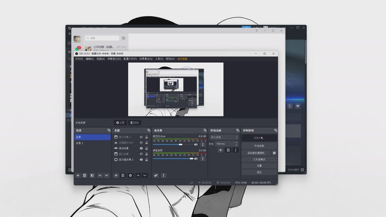Click the 工作室模式 button
This screenshot has height=217, width=386.
tap(259, 160)
